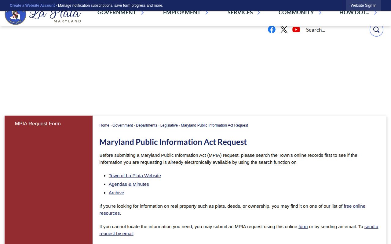Click the La Plata town seal logo
Image resolution: width=391 pixels, height=244 pixels.
coord(15,18)
